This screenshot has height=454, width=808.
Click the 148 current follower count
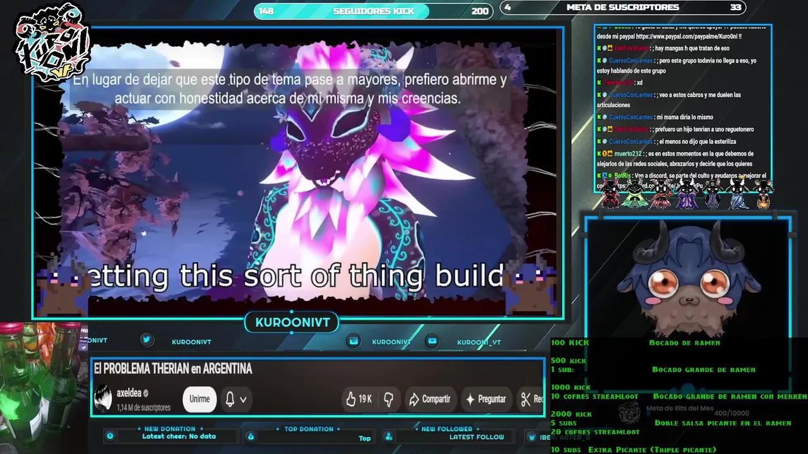coord(266,11)
